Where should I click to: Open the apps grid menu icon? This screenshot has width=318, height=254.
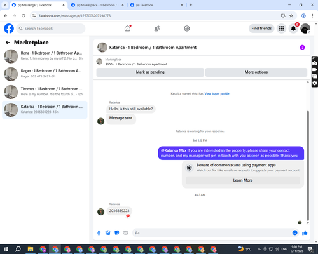click(281, 29)
